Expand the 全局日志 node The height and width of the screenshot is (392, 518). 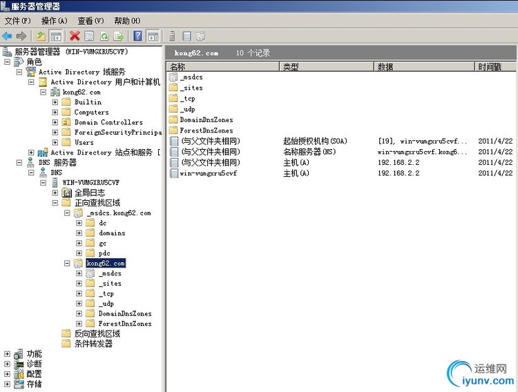coord(55,193)
